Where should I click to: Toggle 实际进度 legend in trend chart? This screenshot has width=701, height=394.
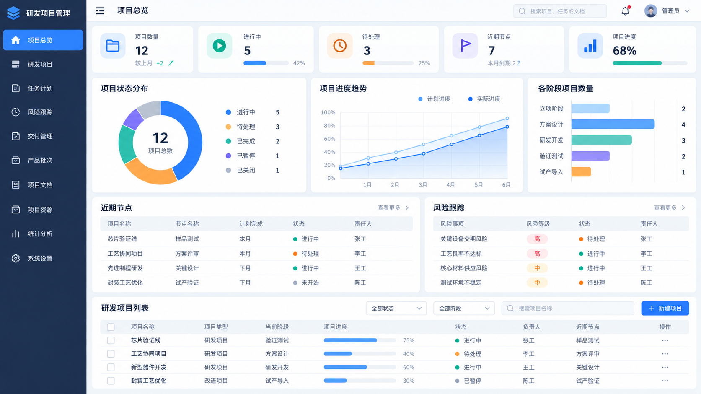pos(484,99)
